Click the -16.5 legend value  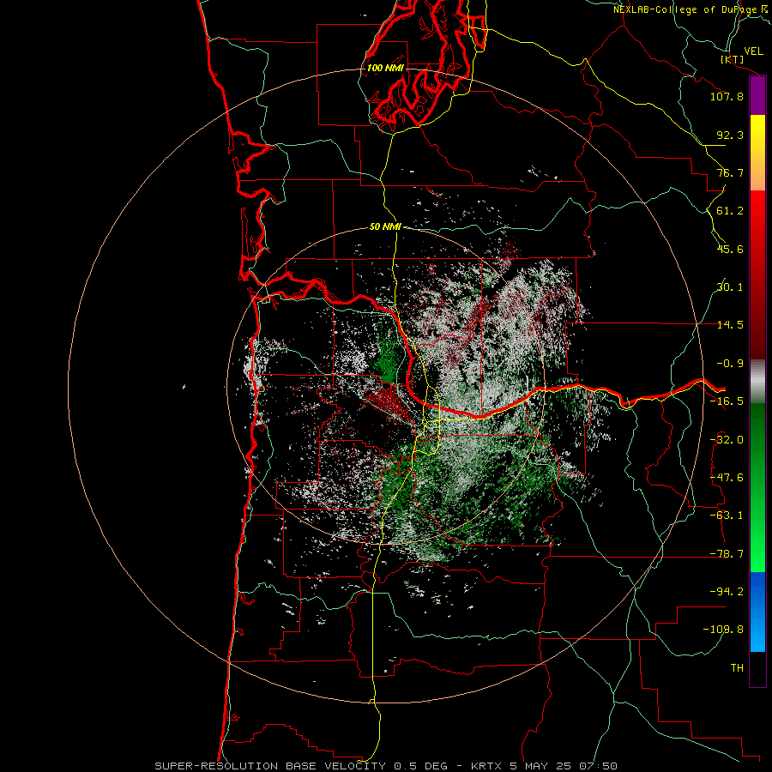coord(727,401)
